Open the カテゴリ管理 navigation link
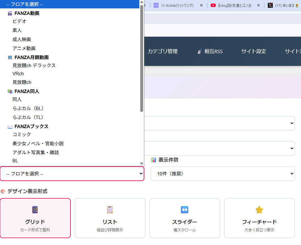This screenshot has width=301, height=245. pyautogui.click(x=163, y=51)
